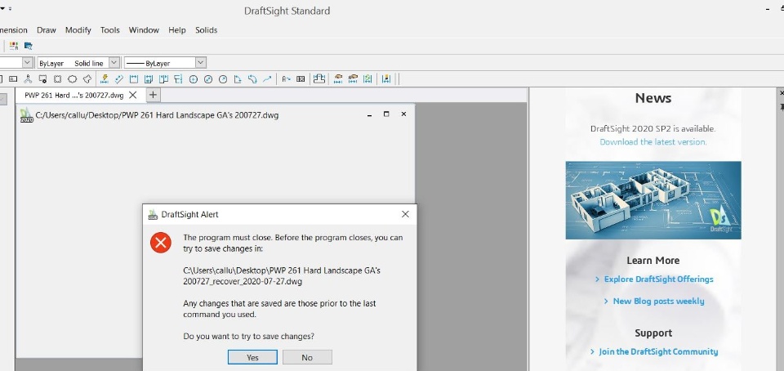Click the small labeled rectangle field icon
Screen dimensions: 784x371
click(x=13, y=79)
